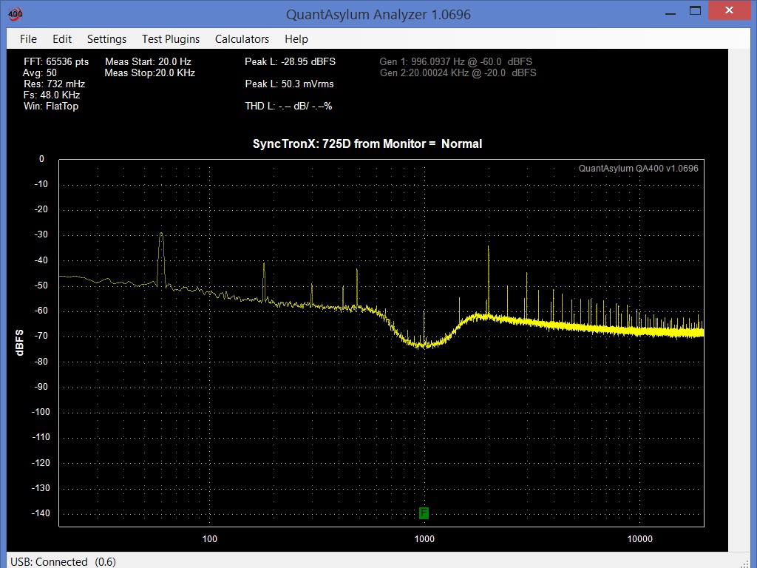The width and height of the screenshot is (757, 568).
Task: Click the Res: 732 mHz readout
Action: tap(54, 84)
